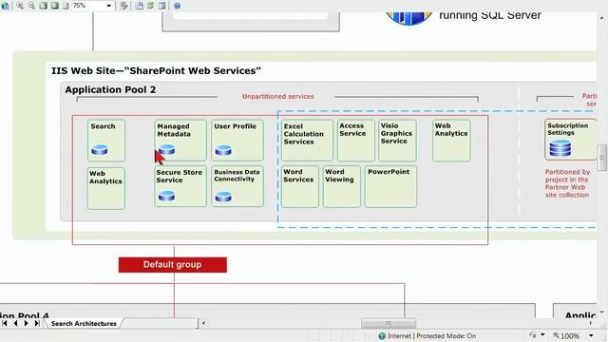
Task: Go to the next page arrow
Action: point(26,323)
